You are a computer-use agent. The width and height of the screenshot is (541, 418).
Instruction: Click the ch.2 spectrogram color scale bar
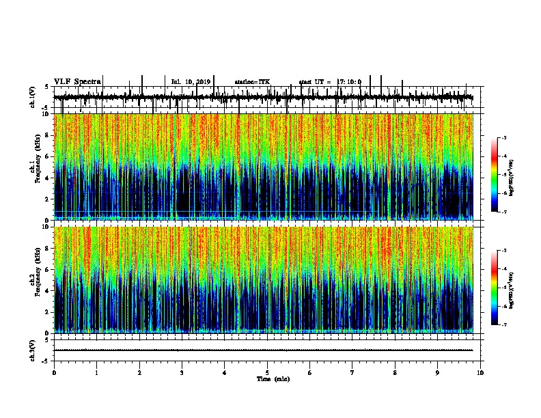[x=495, y=288]
